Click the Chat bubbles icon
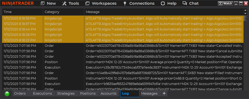249x99 pixels. point(185,3)
